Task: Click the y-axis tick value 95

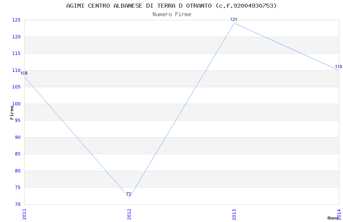Action: [18, 121]
